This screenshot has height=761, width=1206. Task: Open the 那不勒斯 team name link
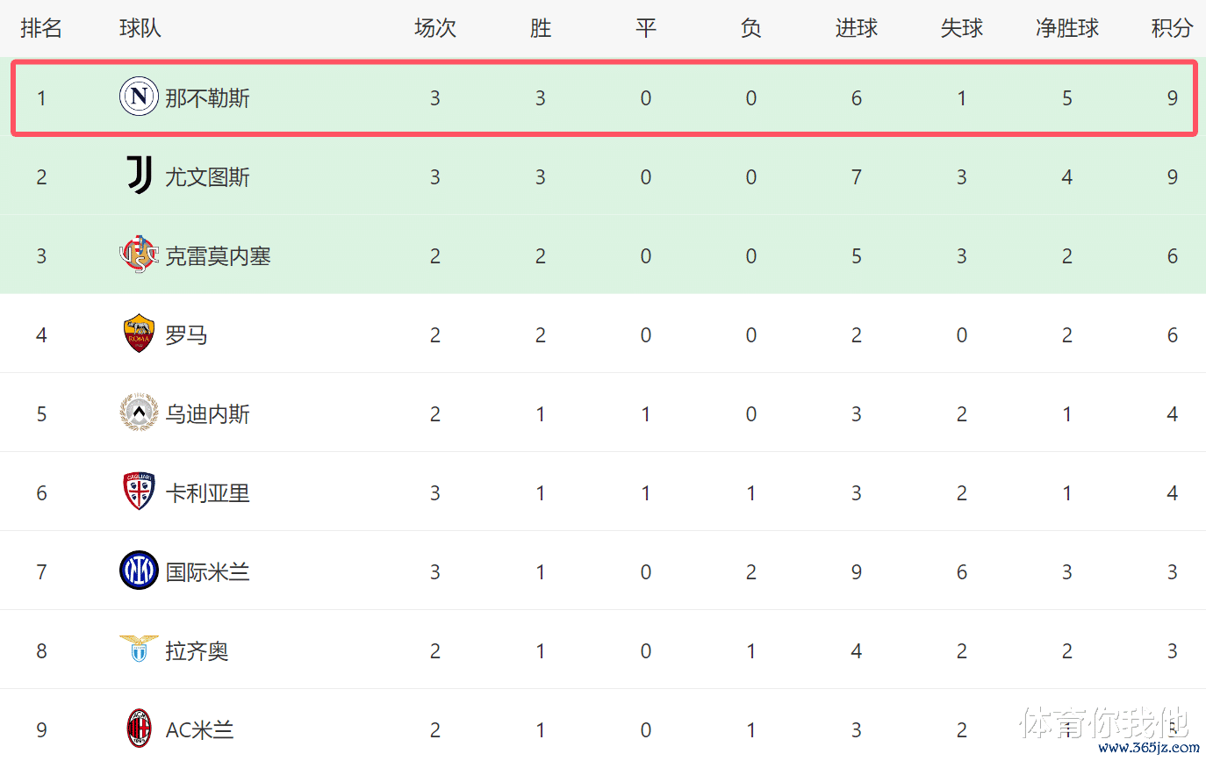click(x=208, y=97)
